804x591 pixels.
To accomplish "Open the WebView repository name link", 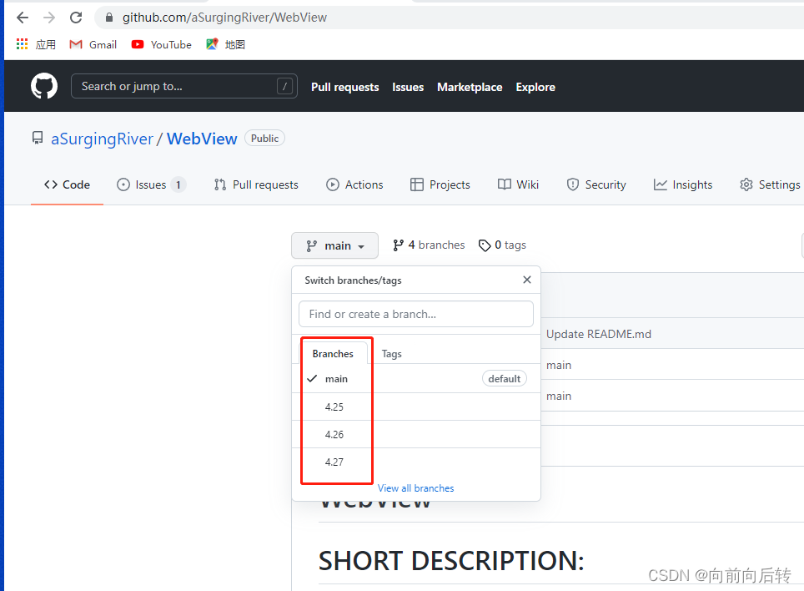I will pyautogui.click(x=202, y=139).
